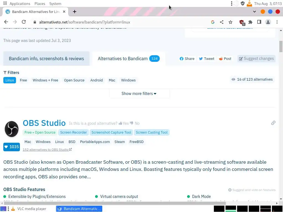View site security lock info
Screen dimensions: 283x212
(x=35, y=22)
